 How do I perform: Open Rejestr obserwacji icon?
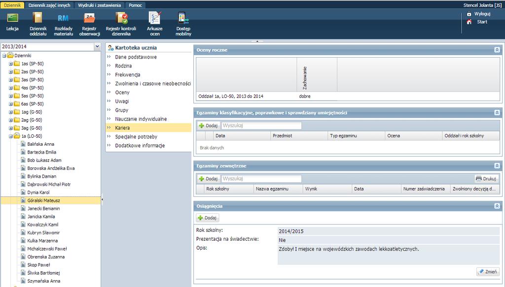point(89,18)
